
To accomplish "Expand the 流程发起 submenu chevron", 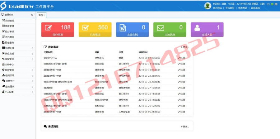I will [x=32, y=54].
